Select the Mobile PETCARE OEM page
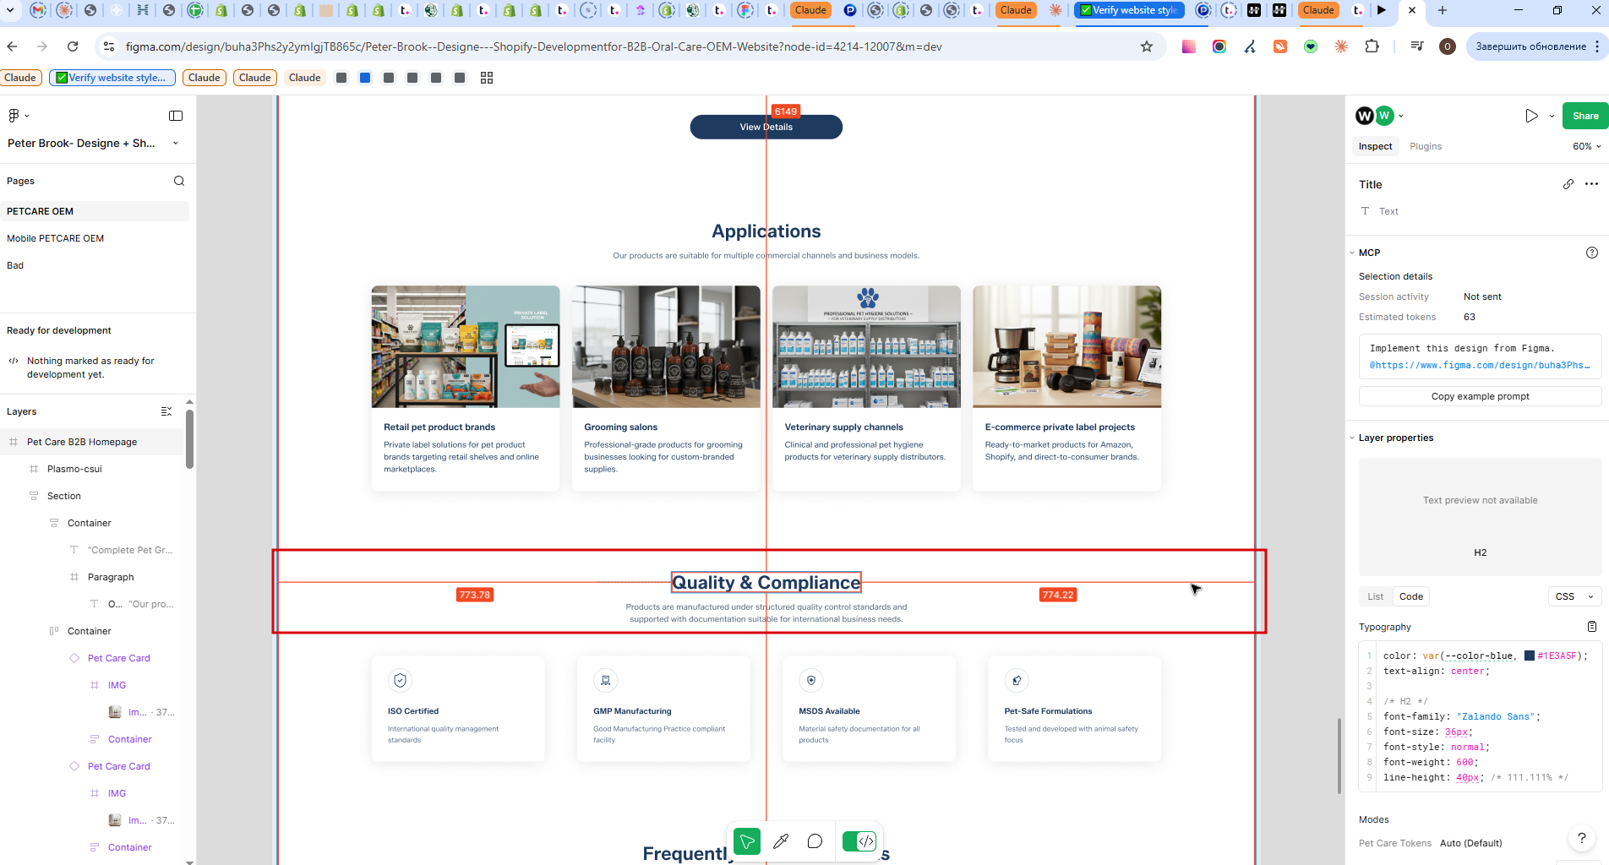Viewport: 1609px width, 865px height. (x=95, y=238)
